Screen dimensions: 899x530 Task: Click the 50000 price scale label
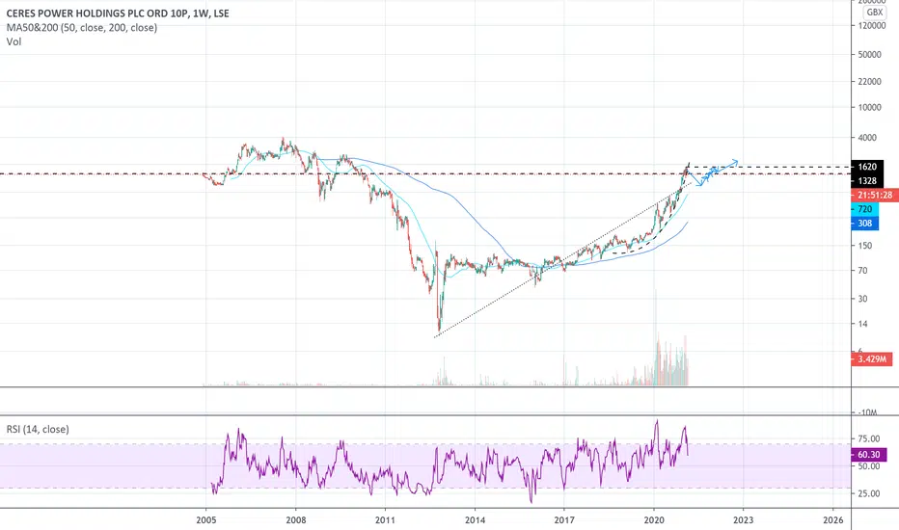point(869,54)
